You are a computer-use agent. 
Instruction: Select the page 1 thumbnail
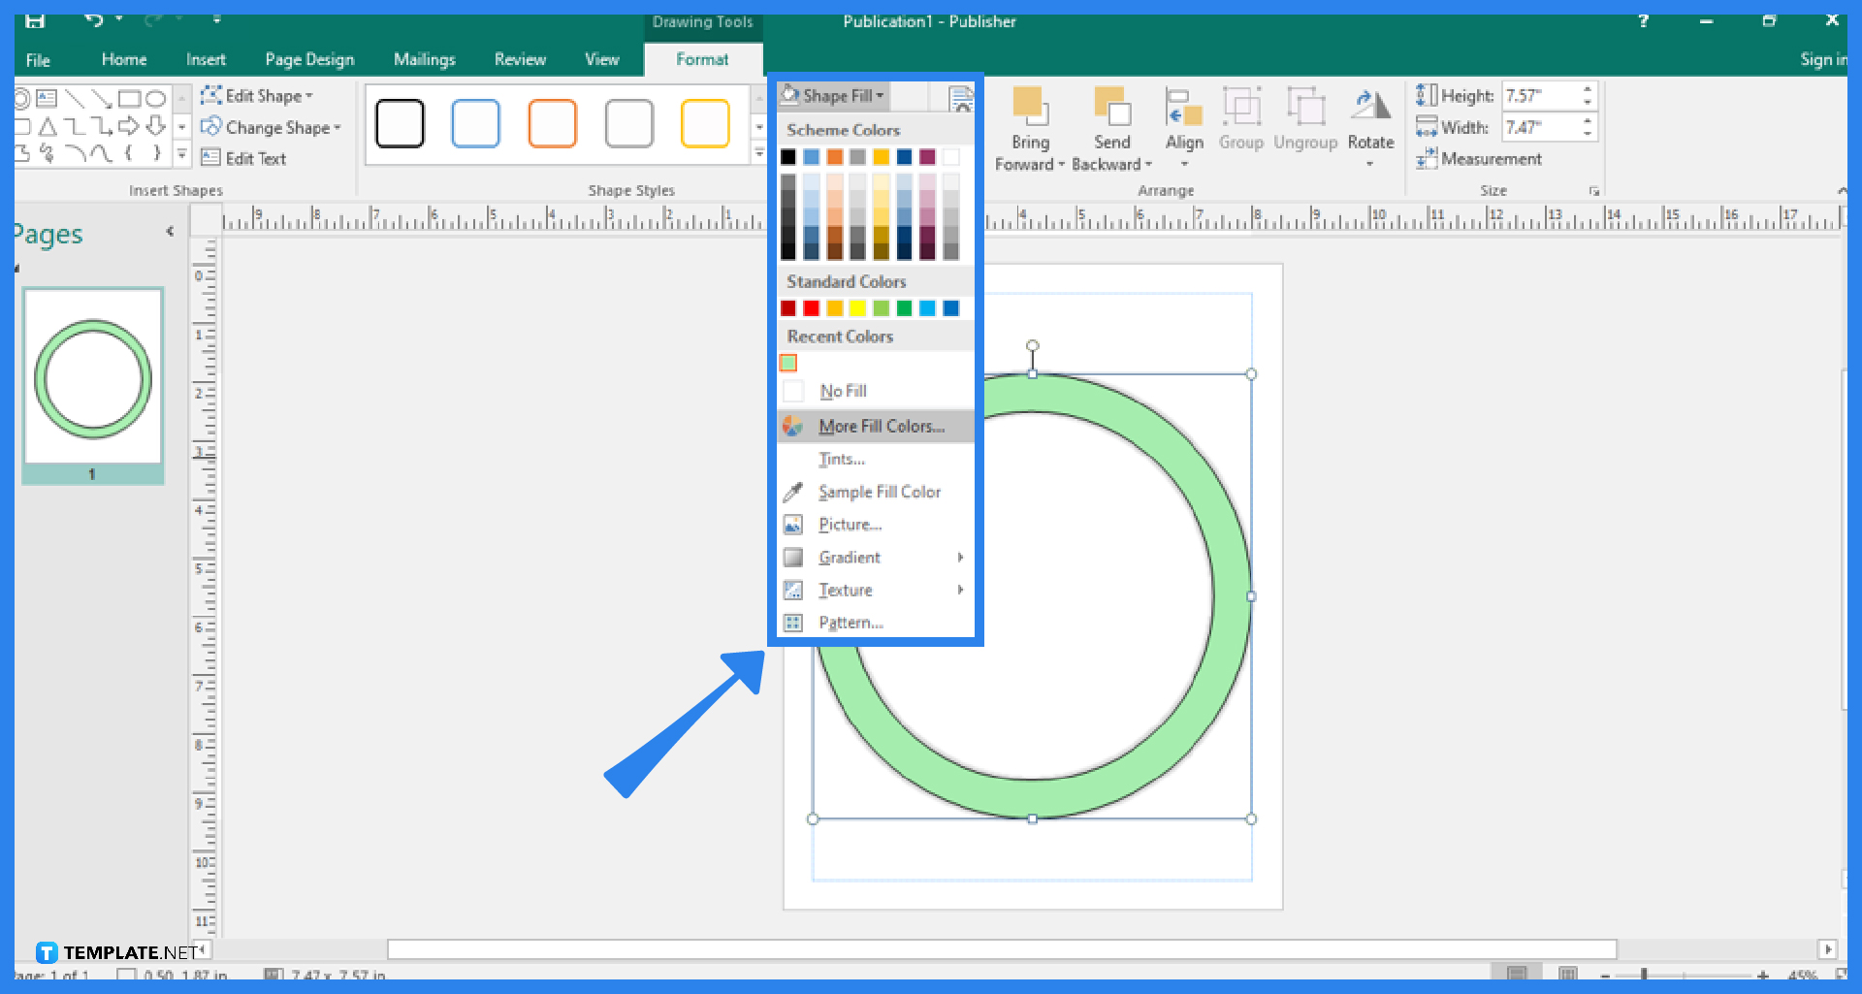(x=92, y=378)
